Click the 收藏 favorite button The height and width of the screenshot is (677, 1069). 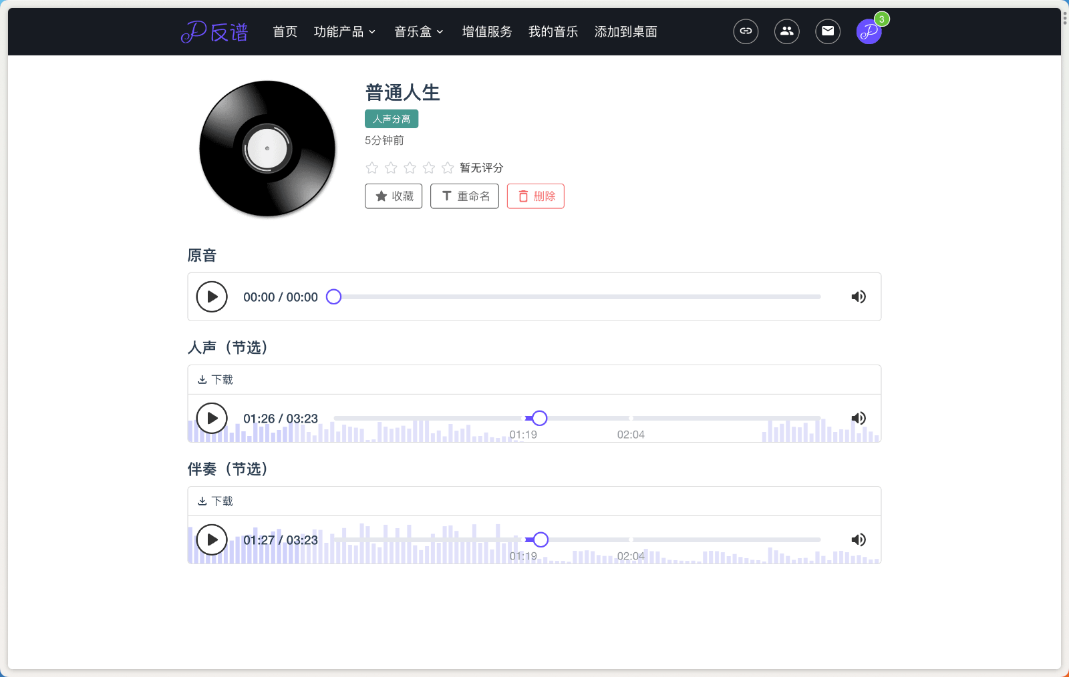(x=394, y=196)
